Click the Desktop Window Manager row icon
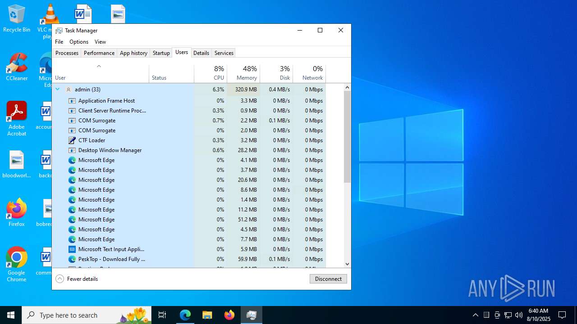This screenshot has width=577, height=324. (72, 150)
